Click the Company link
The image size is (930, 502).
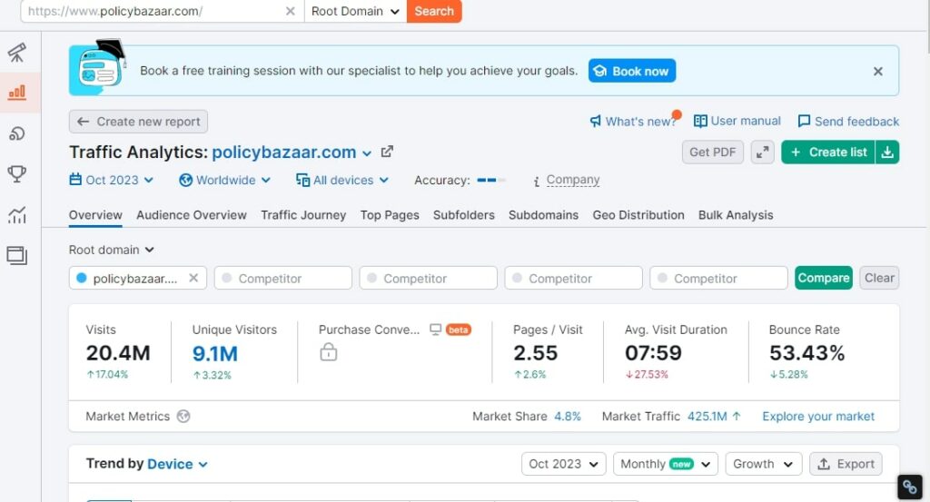573,180
